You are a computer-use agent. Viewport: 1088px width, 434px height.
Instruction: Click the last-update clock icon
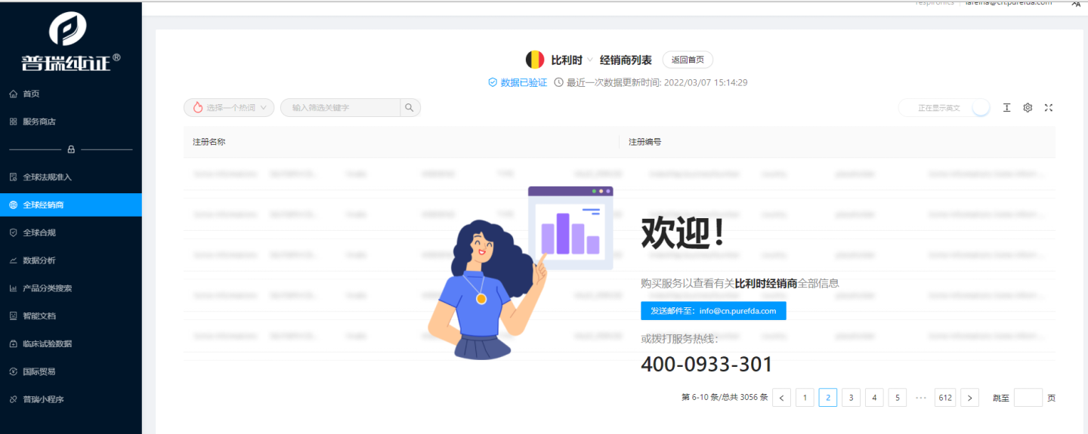pyautogui.click(x=558, y=82)
